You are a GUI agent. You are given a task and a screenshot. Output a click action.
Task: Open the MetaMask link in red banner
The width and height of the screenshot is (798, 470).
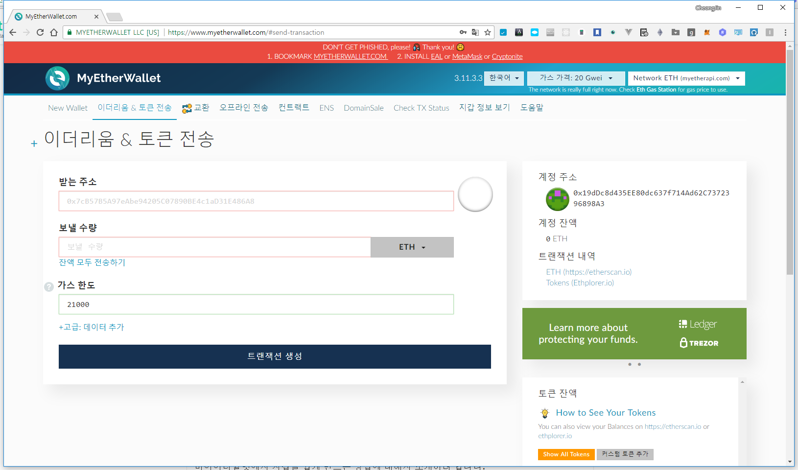tap(467, 56)
